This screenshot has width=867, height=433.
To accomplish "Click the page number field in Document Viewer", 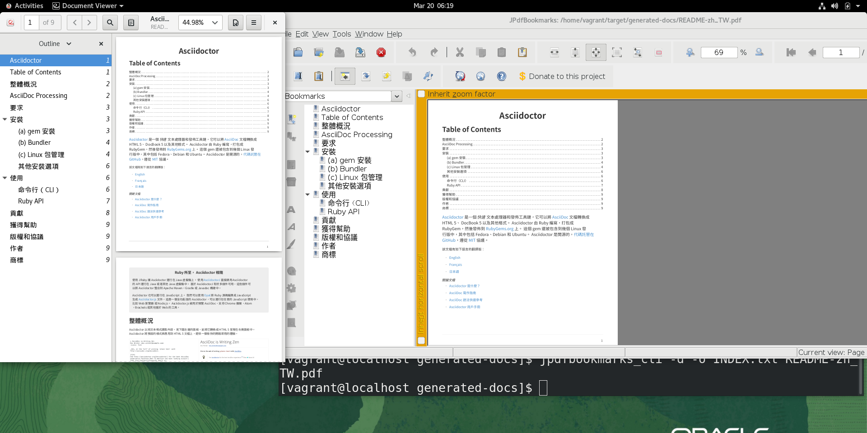I will [x=31, y=23].
